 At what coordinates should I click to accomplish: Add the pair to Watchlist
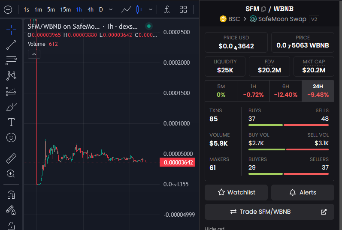click(236, 193)
